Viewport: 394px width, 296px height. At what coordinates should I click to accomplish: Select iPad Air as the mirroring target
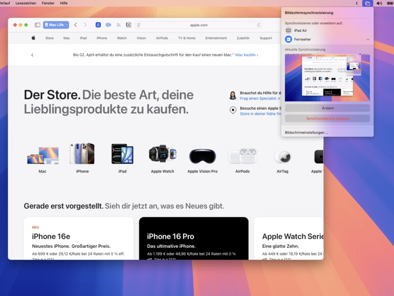(x=327, y=30)
